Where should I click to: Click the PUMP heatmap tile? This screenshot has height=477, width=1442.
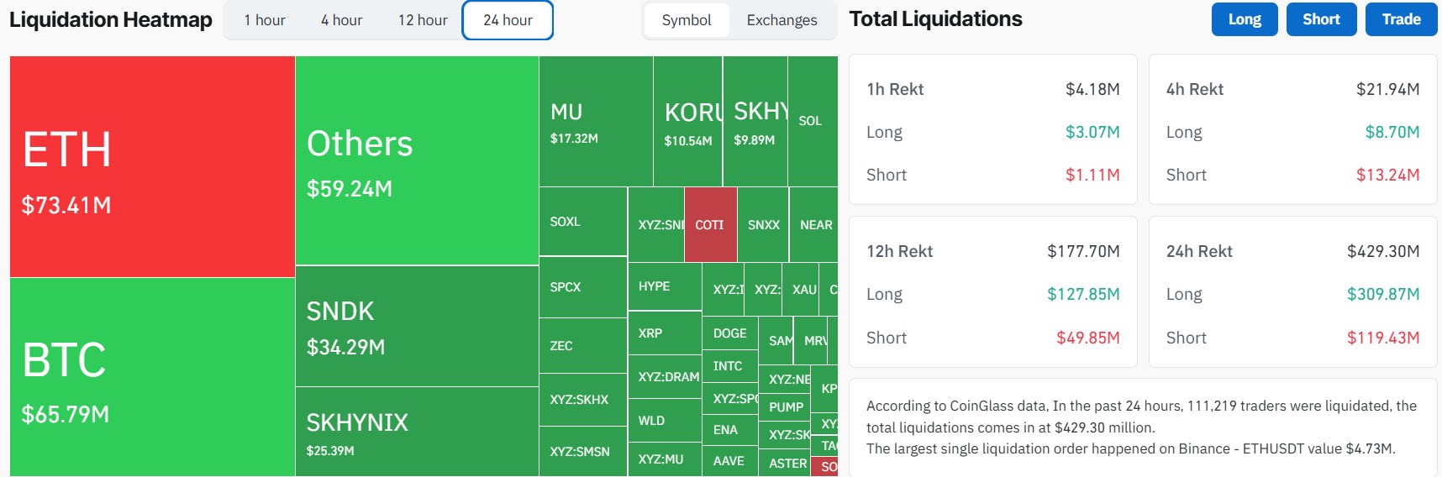(786, 406)
